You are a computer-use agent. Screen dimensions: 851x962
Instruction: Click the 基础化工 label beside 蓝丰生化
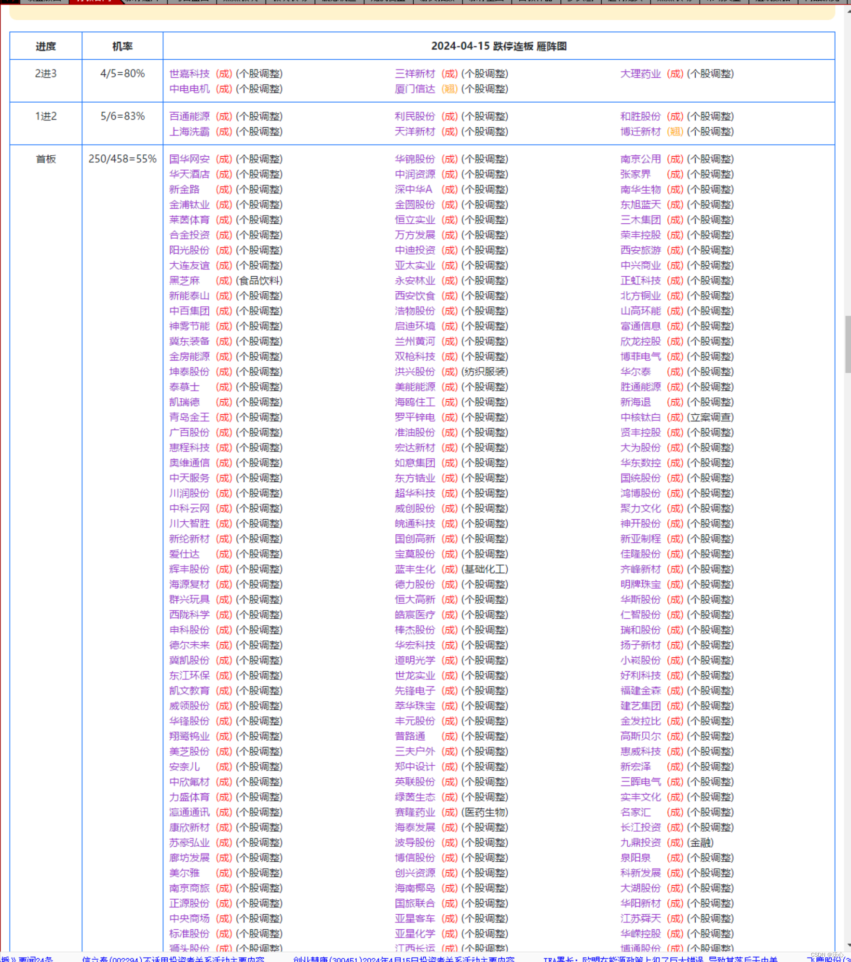coord(485,569)
